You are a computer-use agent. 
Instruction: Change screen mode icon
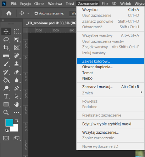17,138
